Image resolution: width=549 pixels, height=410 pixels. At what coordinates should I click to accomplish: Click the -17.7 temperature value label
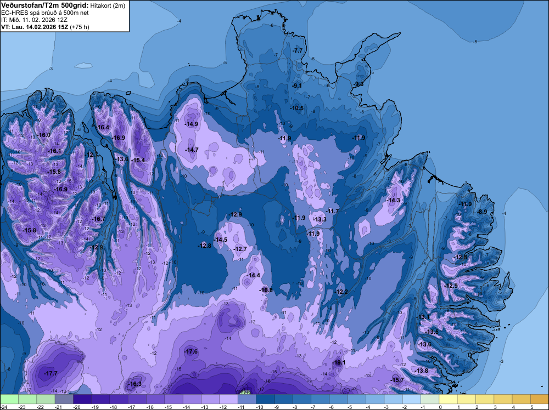pyautogui.click(x=51, y=373)
